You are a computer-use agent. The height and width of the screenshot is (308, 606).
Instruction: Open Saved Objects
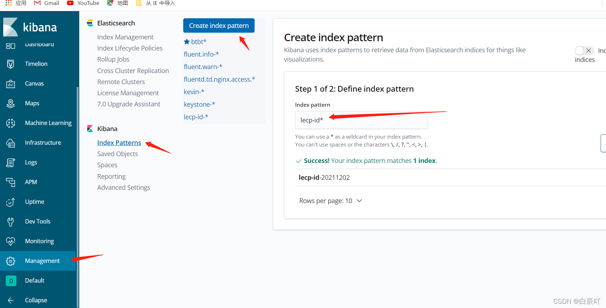(x=118, y=154)
